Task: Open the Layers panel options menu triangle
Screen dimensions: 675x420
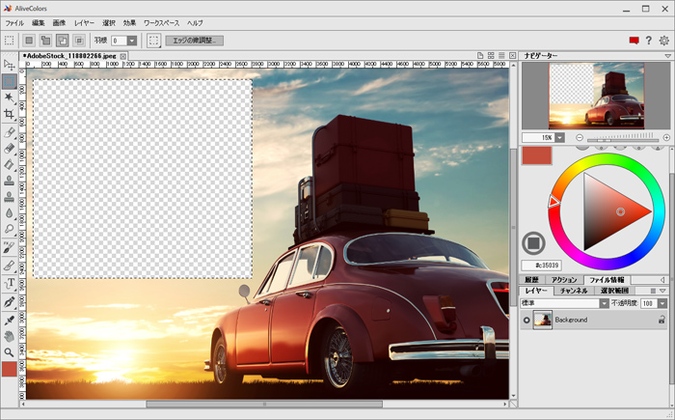Action: pos(663,291)
